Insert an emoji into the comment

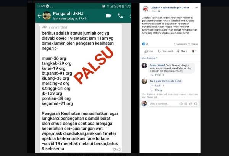(181, 104)
